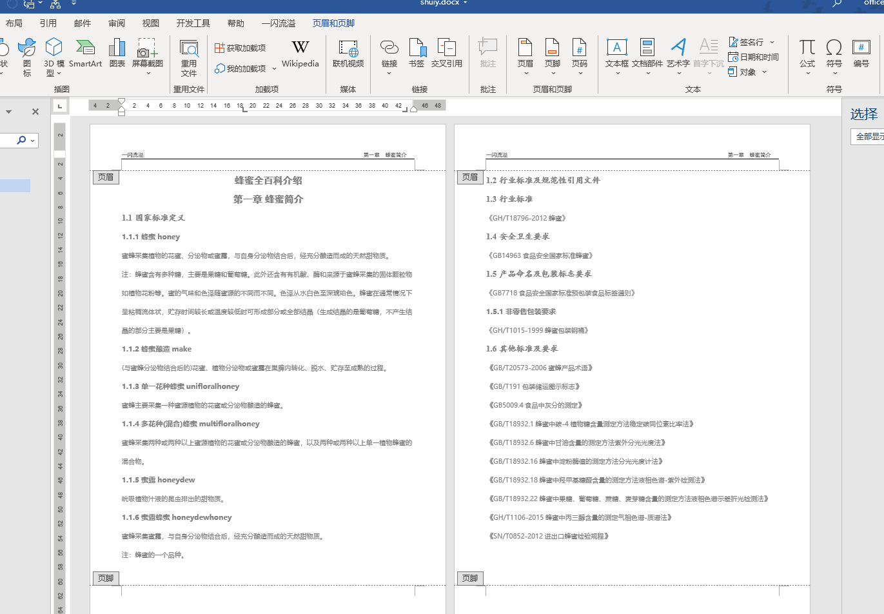Open the navigation pane search dropdown
884x614 pixels.
tap(32, 140)
